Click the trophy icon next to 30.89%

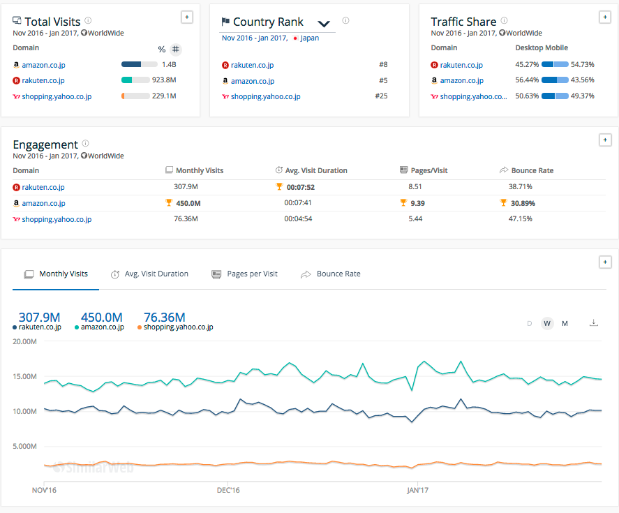point(503,202)
